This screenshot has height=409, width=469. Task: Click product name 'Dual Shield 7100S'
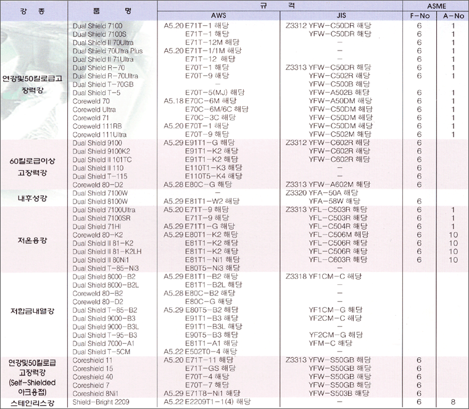click(99, 35)
